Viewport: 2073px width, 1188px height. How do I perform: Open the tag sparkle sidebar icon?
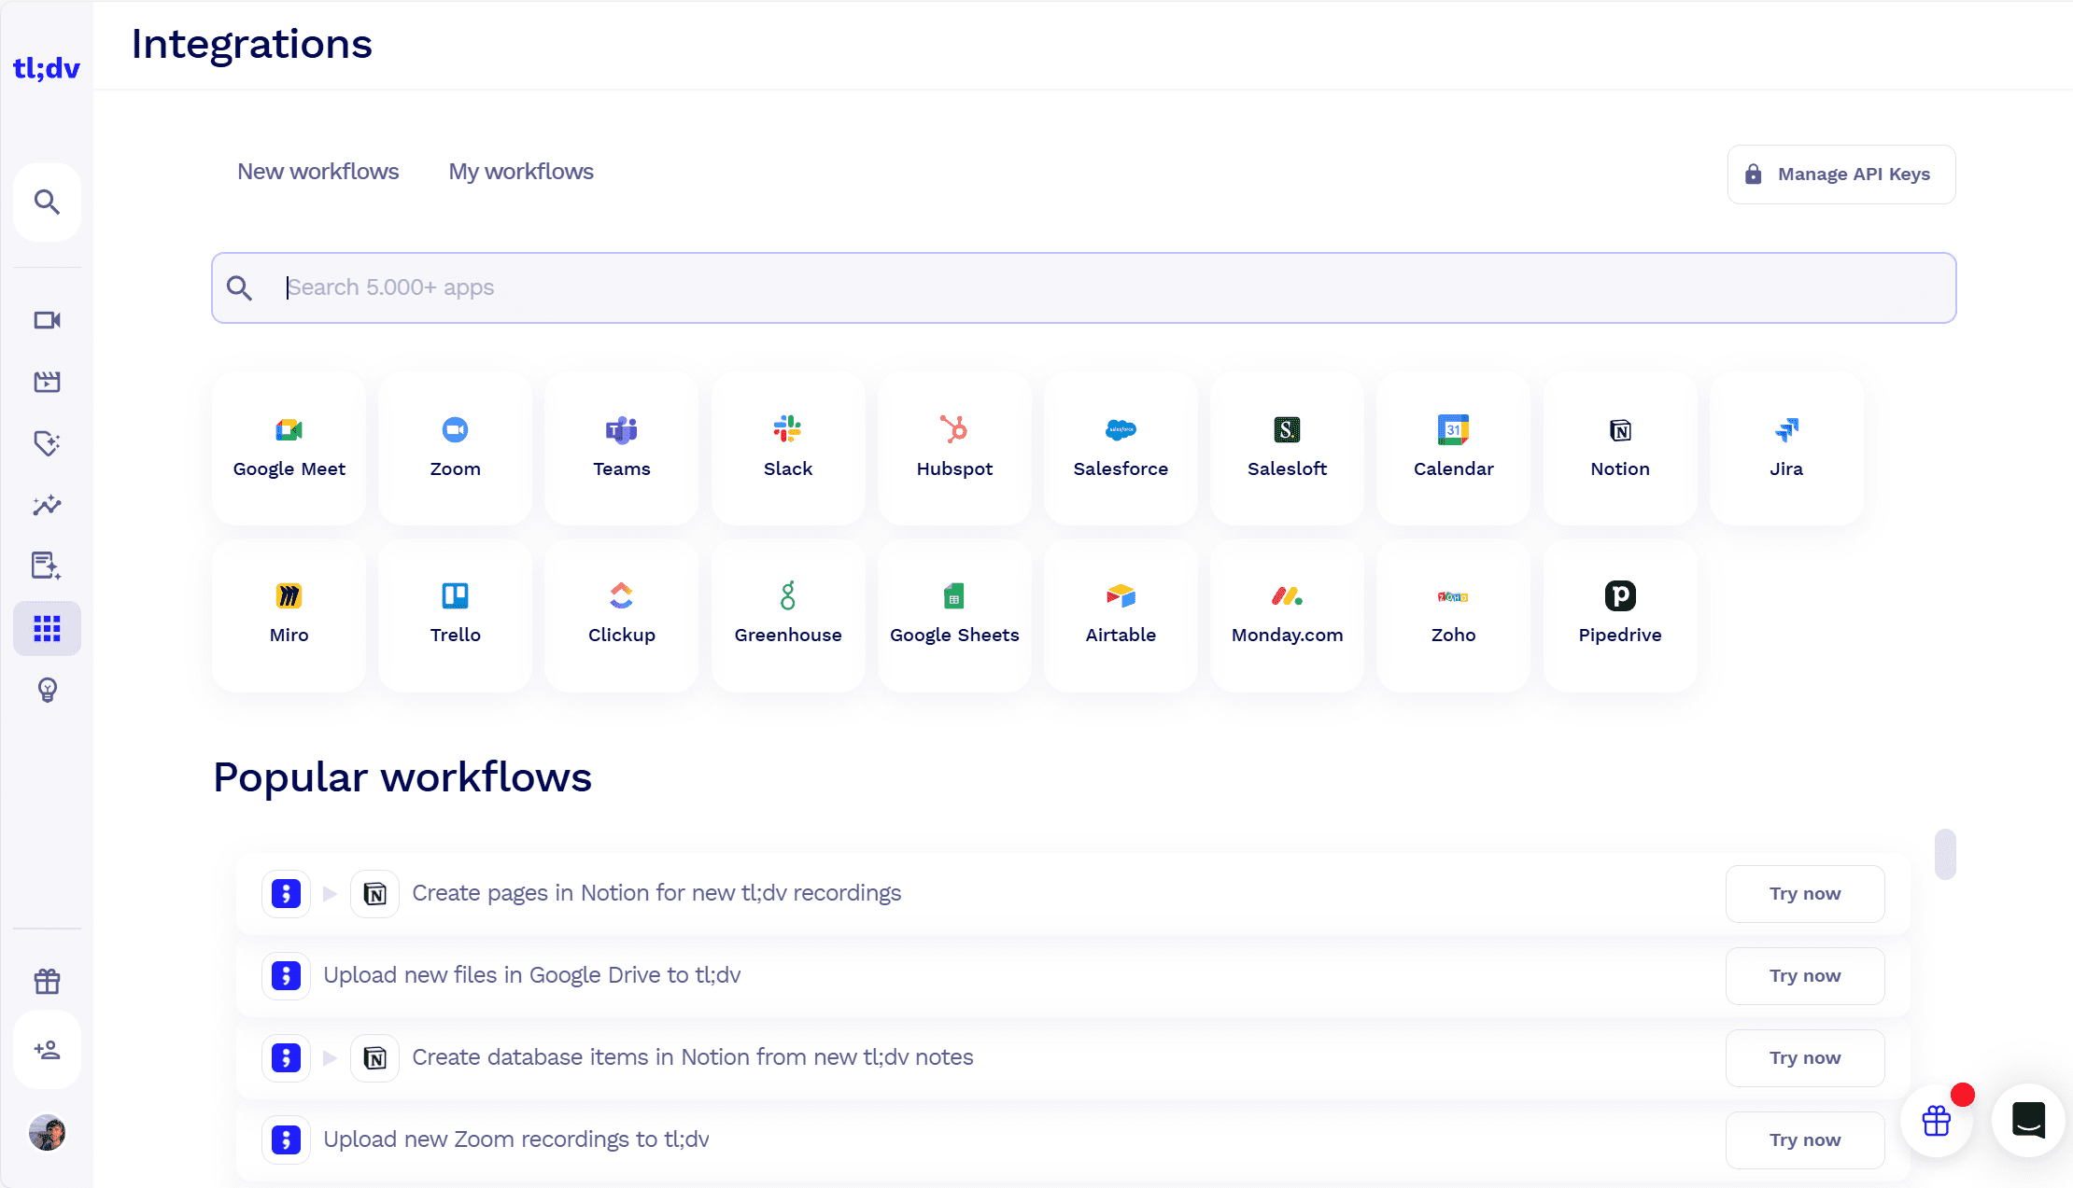47,443
